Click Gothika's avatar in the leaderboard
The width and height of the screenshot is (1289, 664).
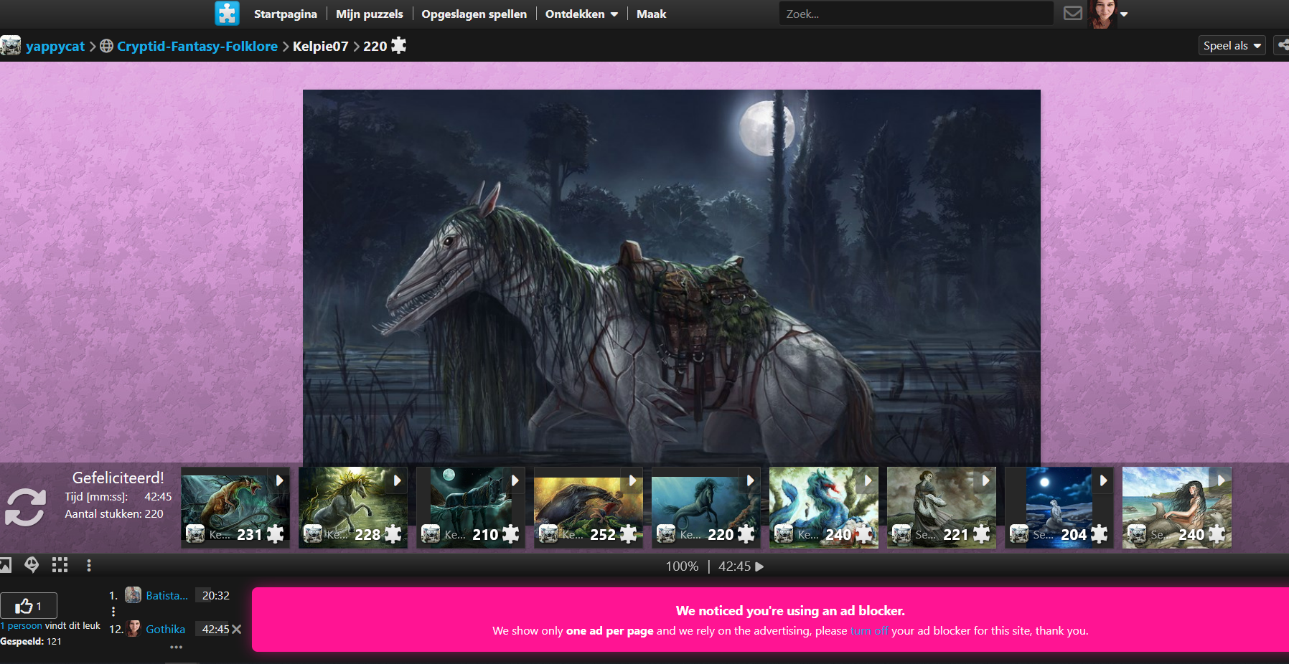pos(133,629)
